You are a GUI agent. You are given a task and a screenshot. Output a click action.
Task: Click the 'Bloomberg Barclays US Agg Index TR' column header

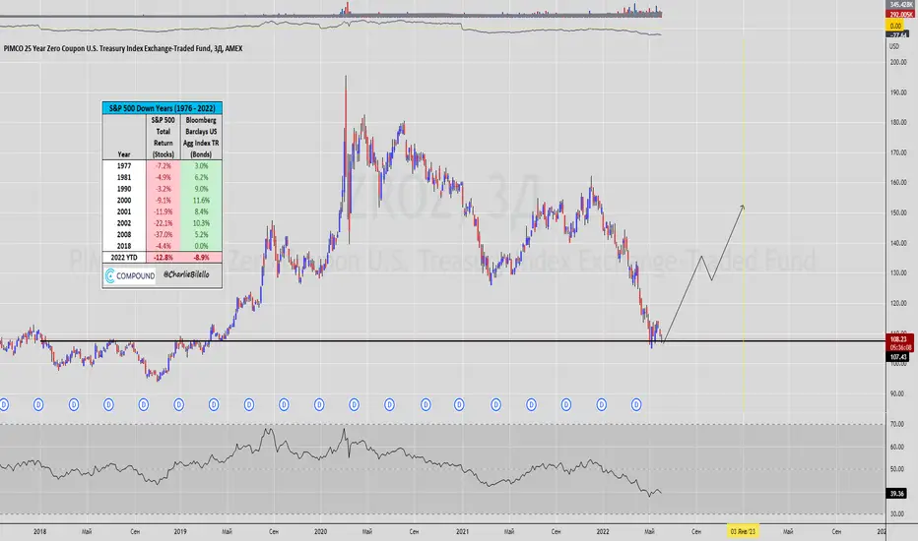[201, 137]
